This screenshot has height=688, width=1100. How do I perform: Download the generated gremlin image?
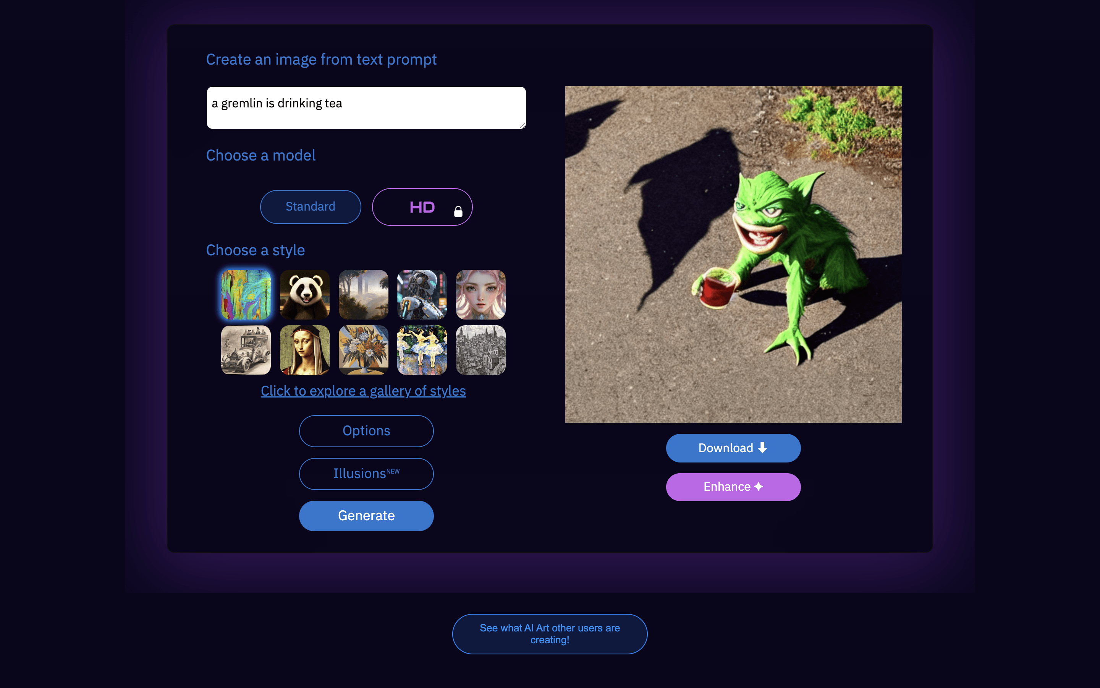733,448
